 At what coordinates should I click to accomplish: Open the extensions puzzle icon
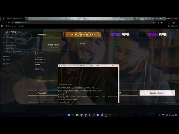tap(168, 23)
